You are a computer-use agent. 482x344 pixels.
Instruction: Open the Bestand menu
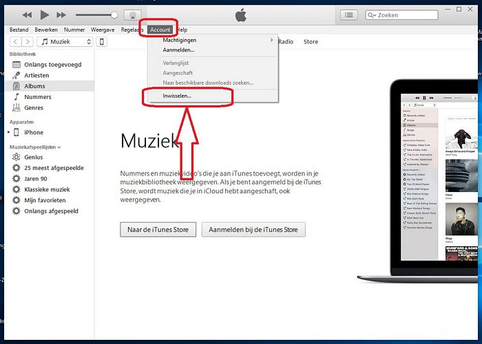pos(19,30)
